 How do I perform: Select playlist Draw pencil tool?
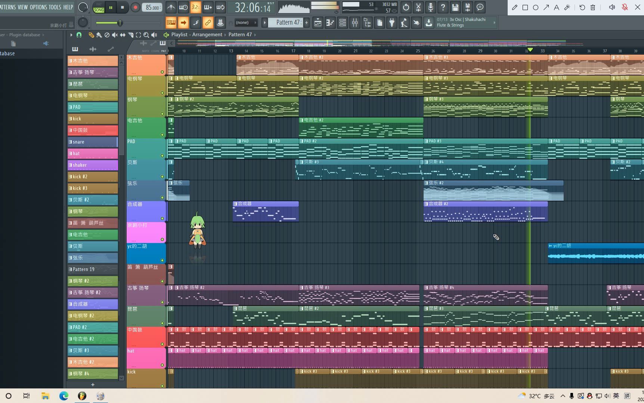91,35
